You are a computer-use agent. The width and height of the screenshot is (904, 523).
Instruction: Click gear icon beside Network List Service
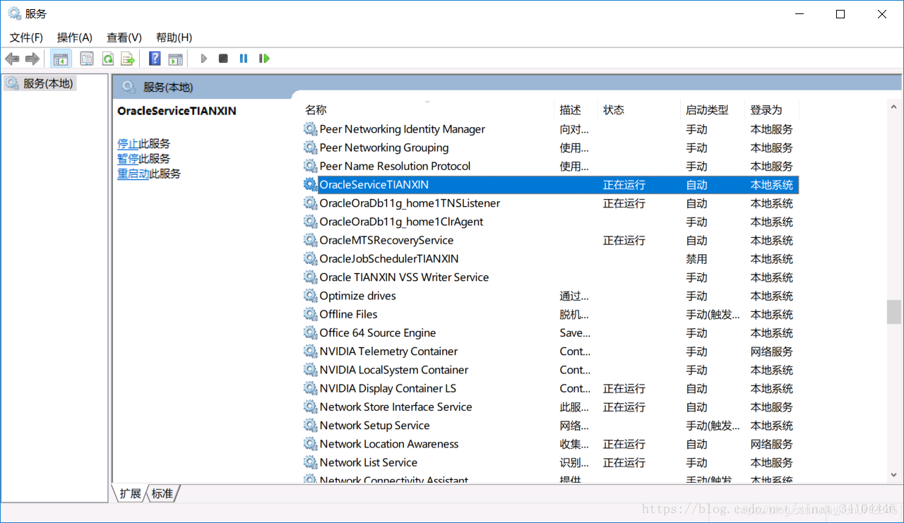click(x=310, y=462)
